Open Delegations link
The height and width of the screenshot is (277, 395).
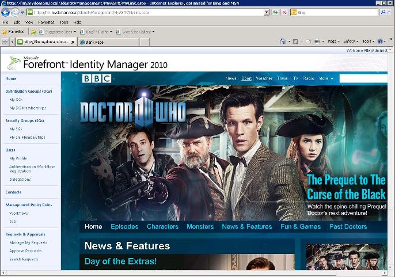20,180
